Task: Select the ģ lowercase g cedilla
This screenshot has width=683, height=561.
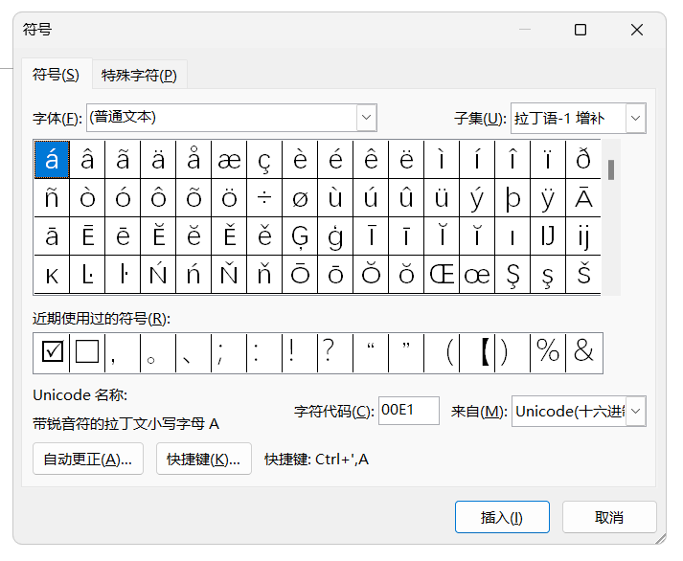Action: coord(335,236)
